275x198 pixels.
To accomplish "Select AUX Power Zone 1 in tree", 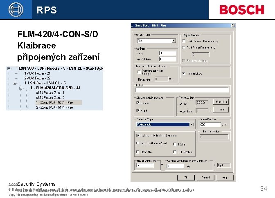I will [x=50, y=93].
